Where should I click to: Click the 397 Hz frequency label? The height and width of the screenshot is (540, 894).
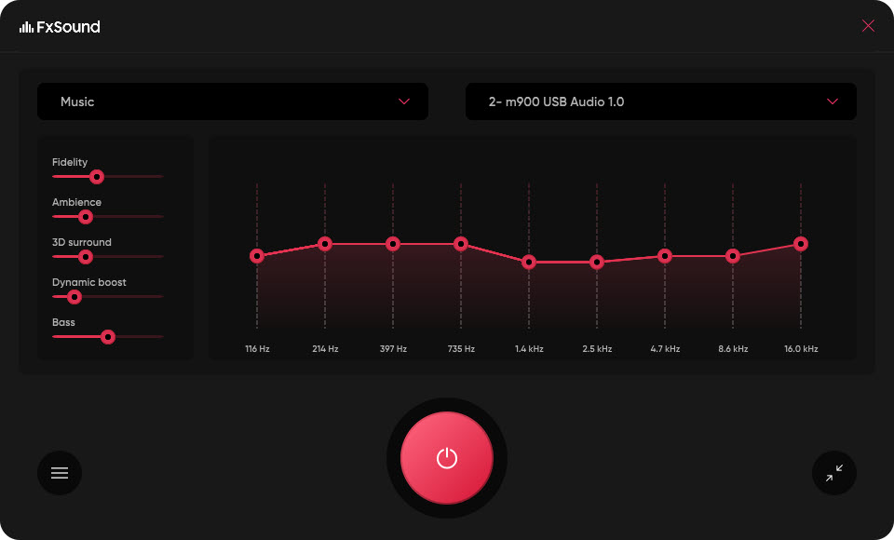pos(393,348)
